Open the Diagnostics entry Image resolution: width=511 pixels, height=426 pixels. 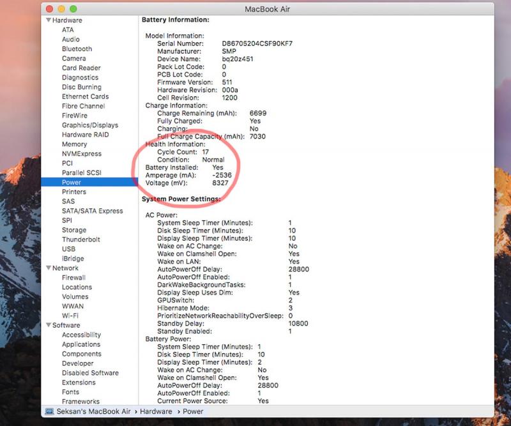tap(80, 77)
